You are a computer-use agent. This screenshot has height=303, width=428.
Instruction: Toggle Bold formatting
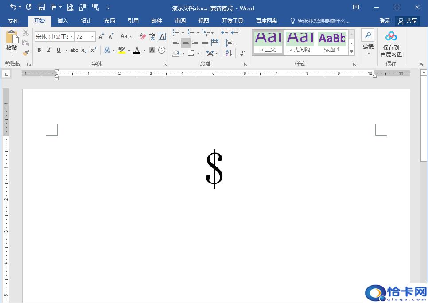(x=39, y=50)
